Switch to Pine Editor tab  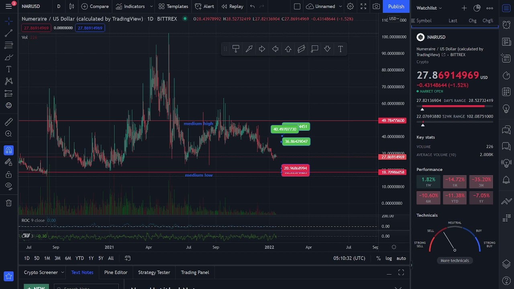coord(116,273)
